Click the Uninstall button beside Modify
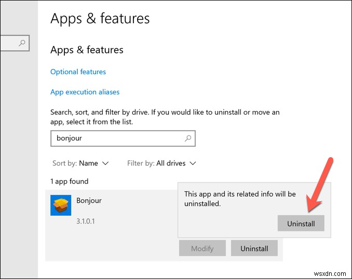 pos(254,248)
